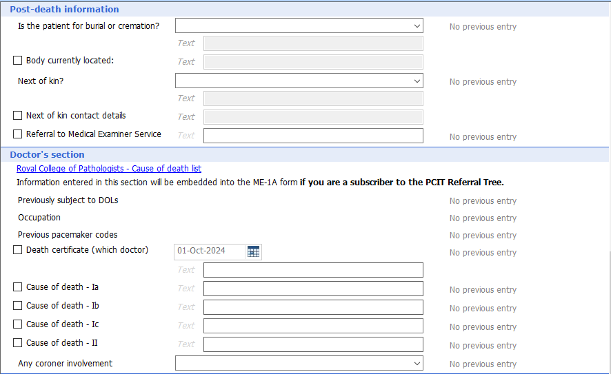Focus the Cause of death - Ia text field

(313, 289)
